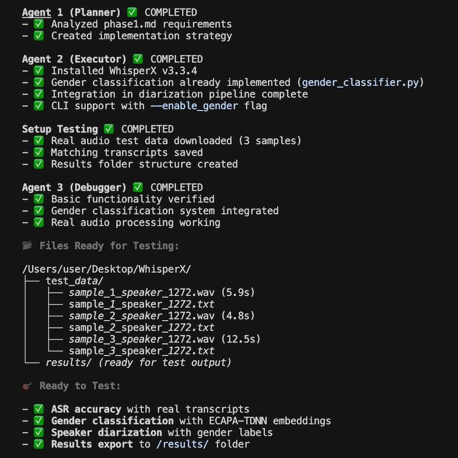This screenshot has width=458, height=458.
Task: Select sample_3_speaker_1272.txt in the file tree
Action: pyautogui.click(x=141, y=351)
